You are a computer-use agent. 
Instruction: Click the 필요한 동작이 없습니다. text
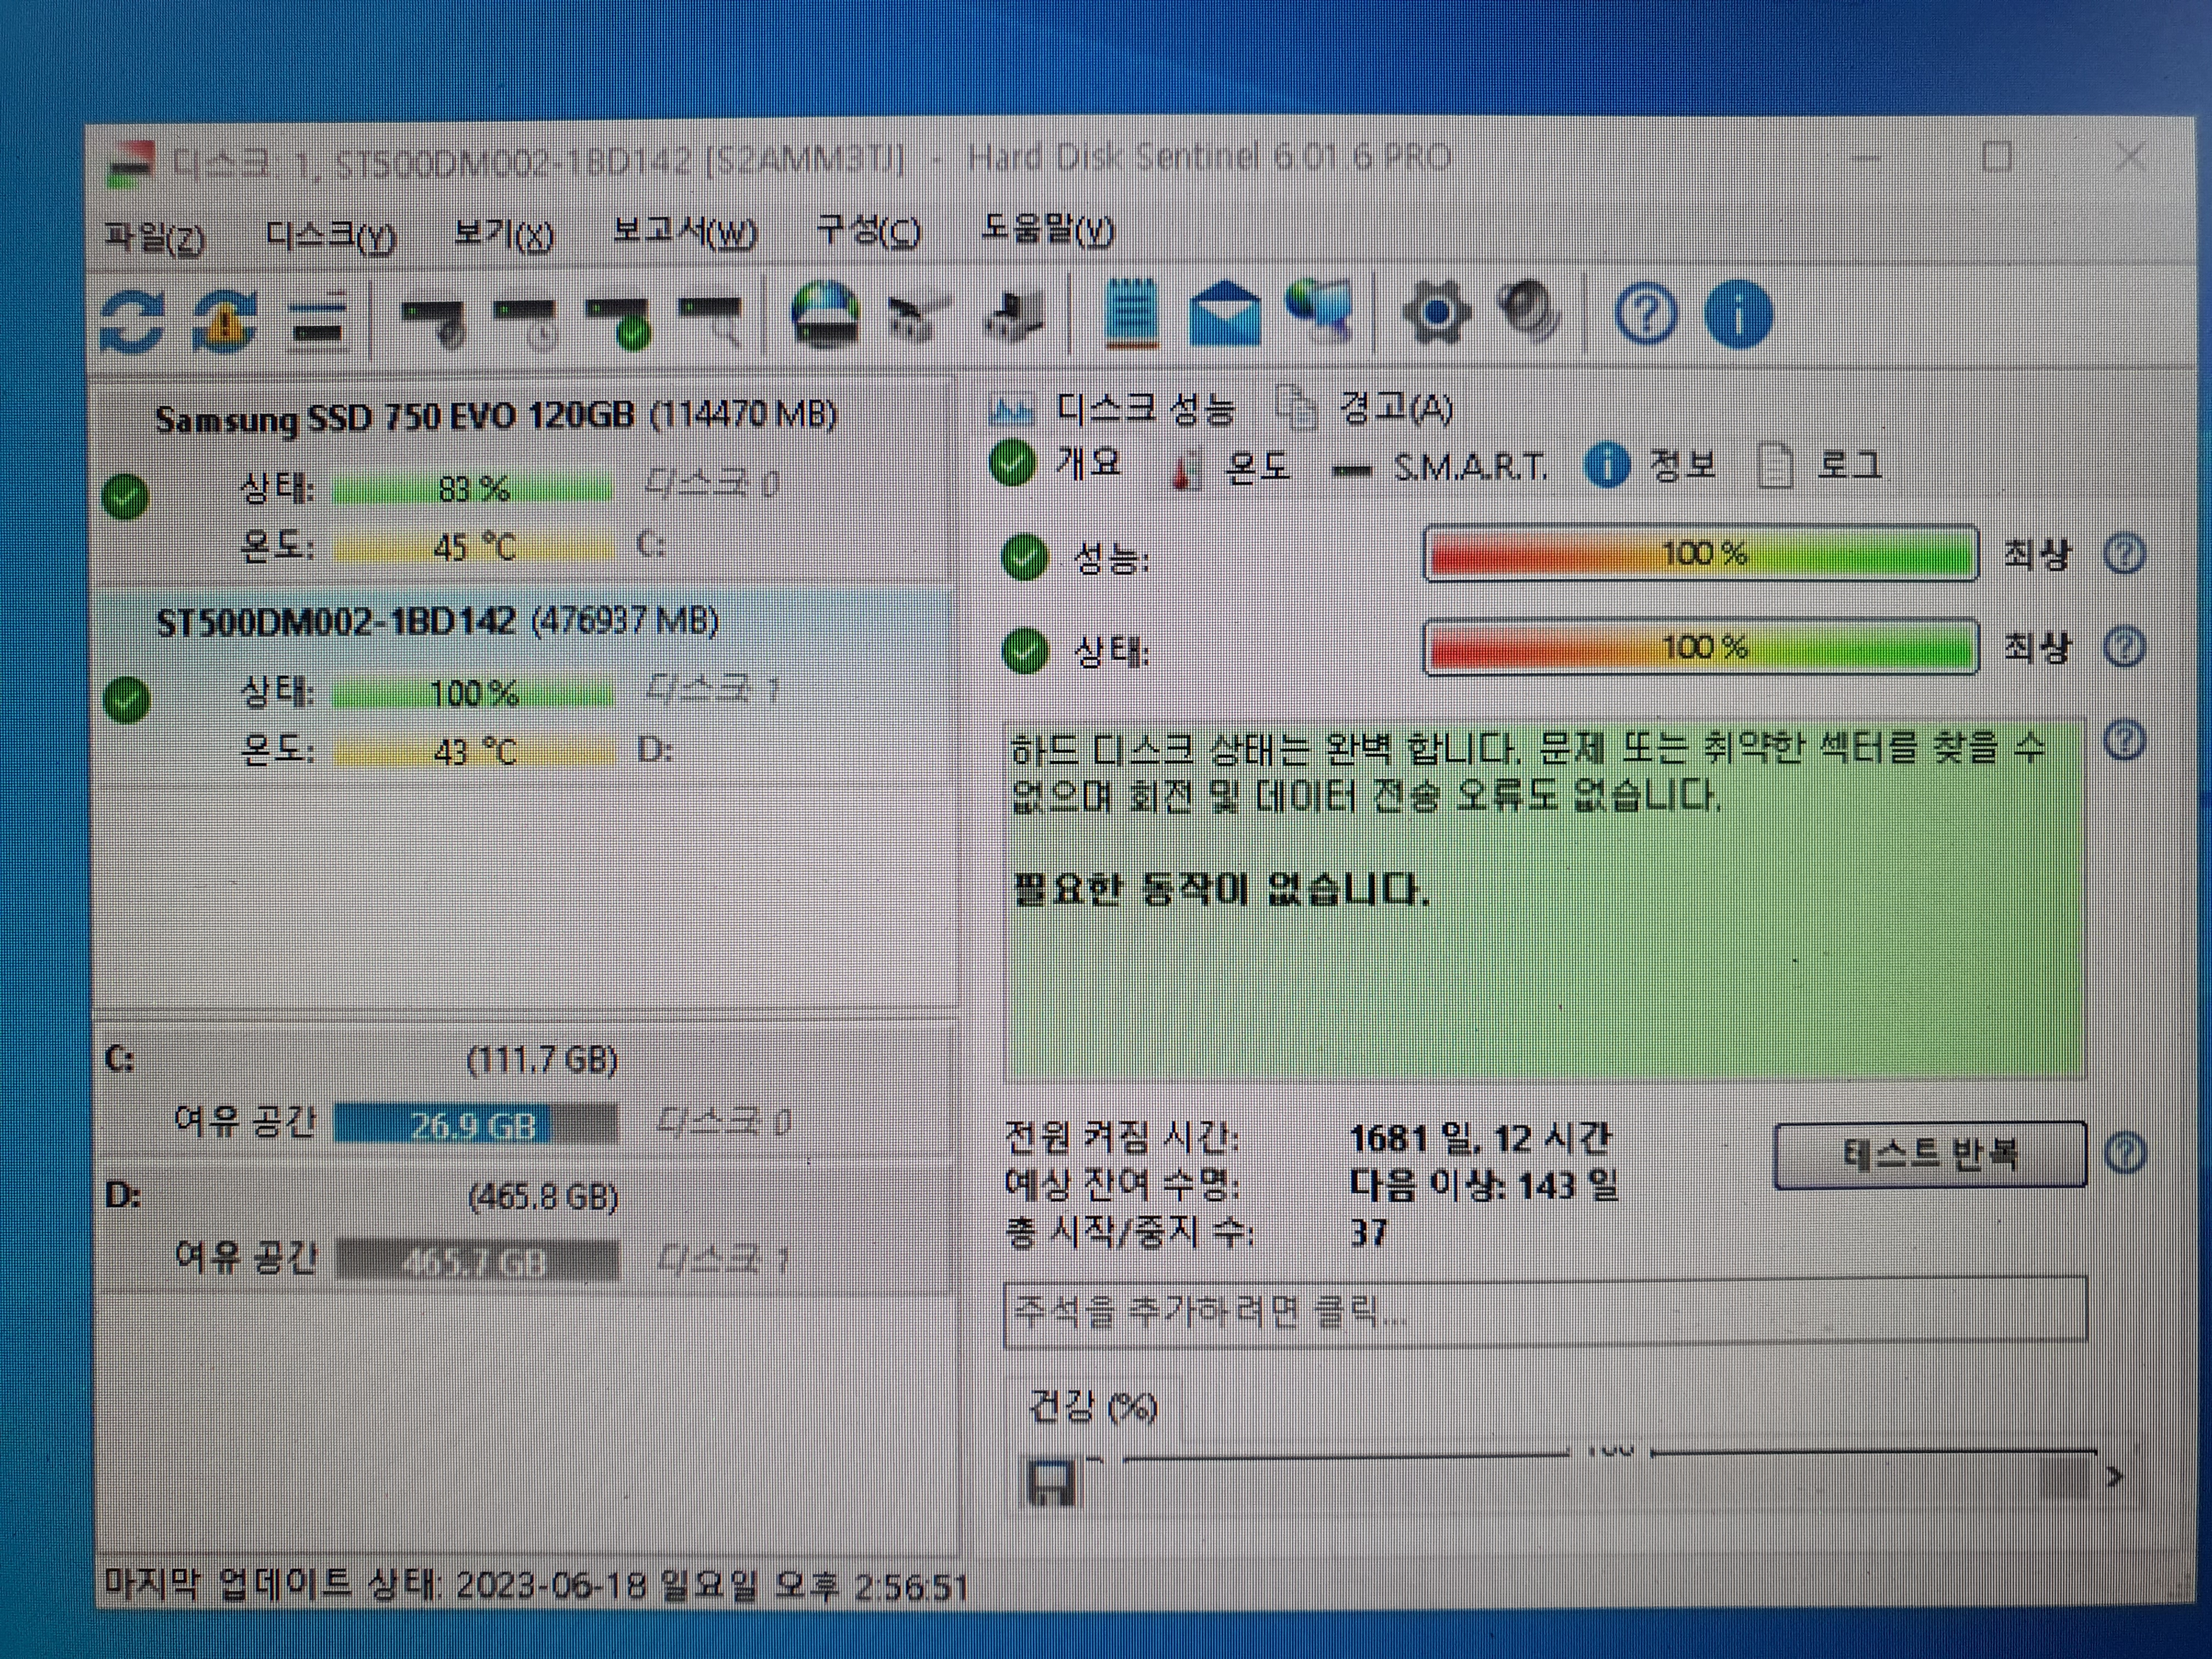[1221, 889]
